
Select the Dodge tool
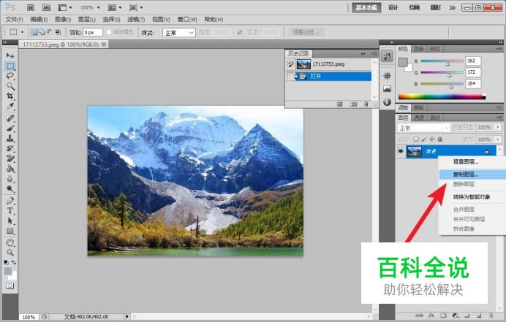coord(10,188)
